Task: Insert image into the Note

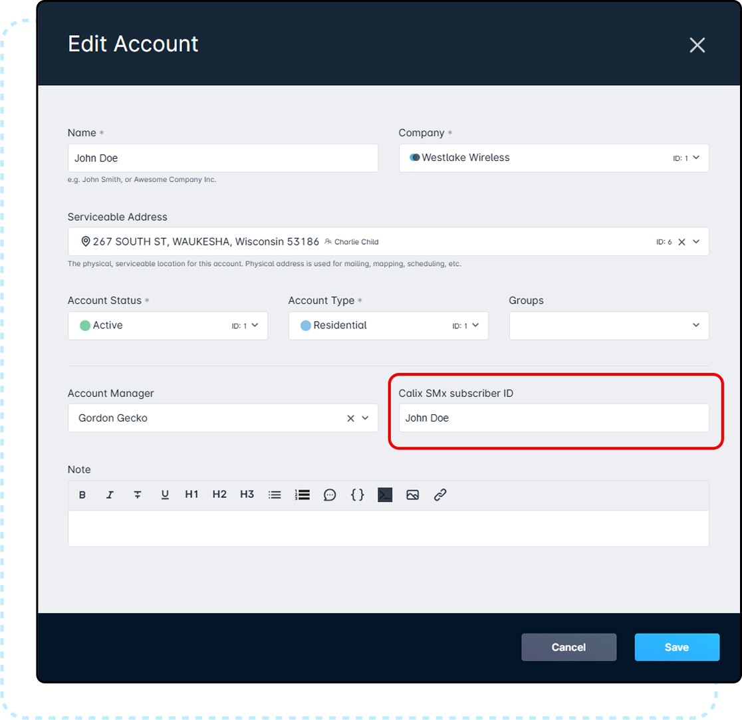Action: coord(413,495)
